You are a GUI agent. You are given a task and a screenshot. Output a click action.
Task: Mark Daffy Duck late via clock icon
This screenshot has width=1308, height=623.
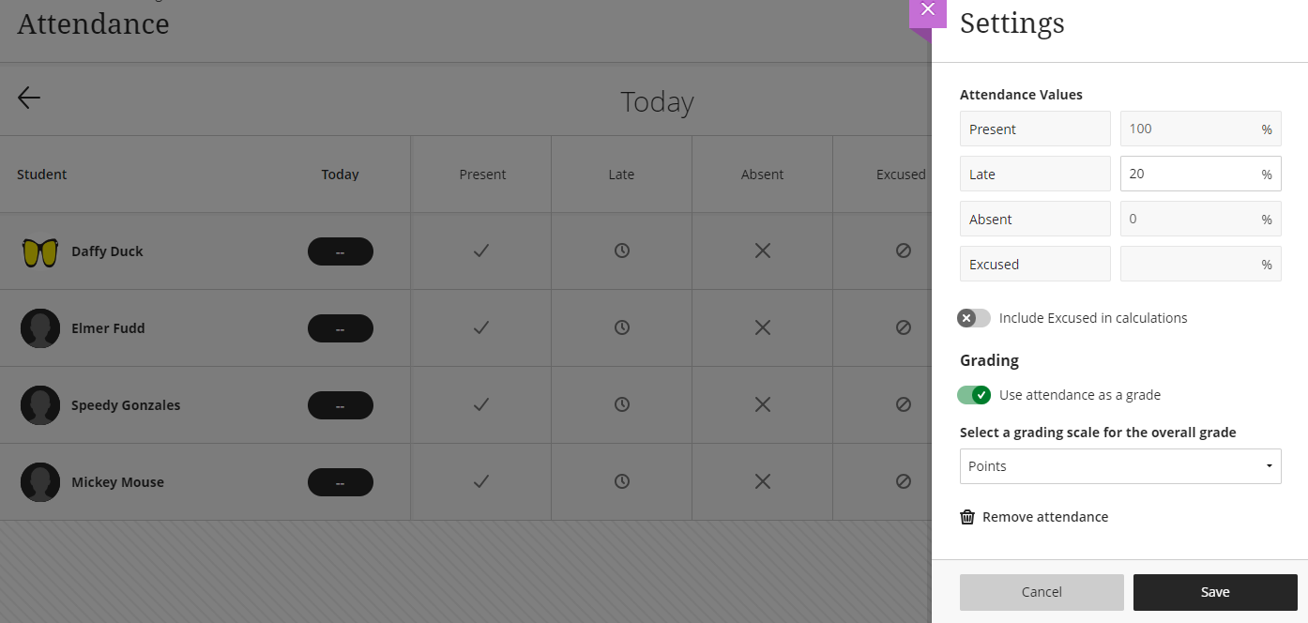[x=621, y=251]
